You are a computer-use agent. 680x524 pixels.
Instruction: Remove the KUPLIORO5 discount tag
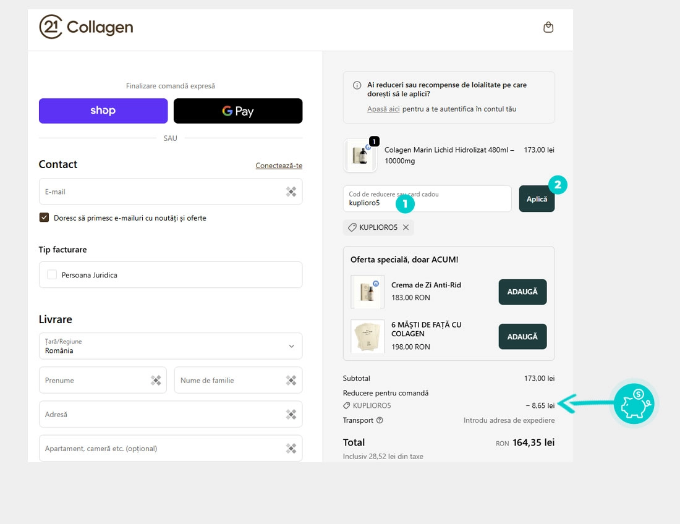tap(406, 227)
